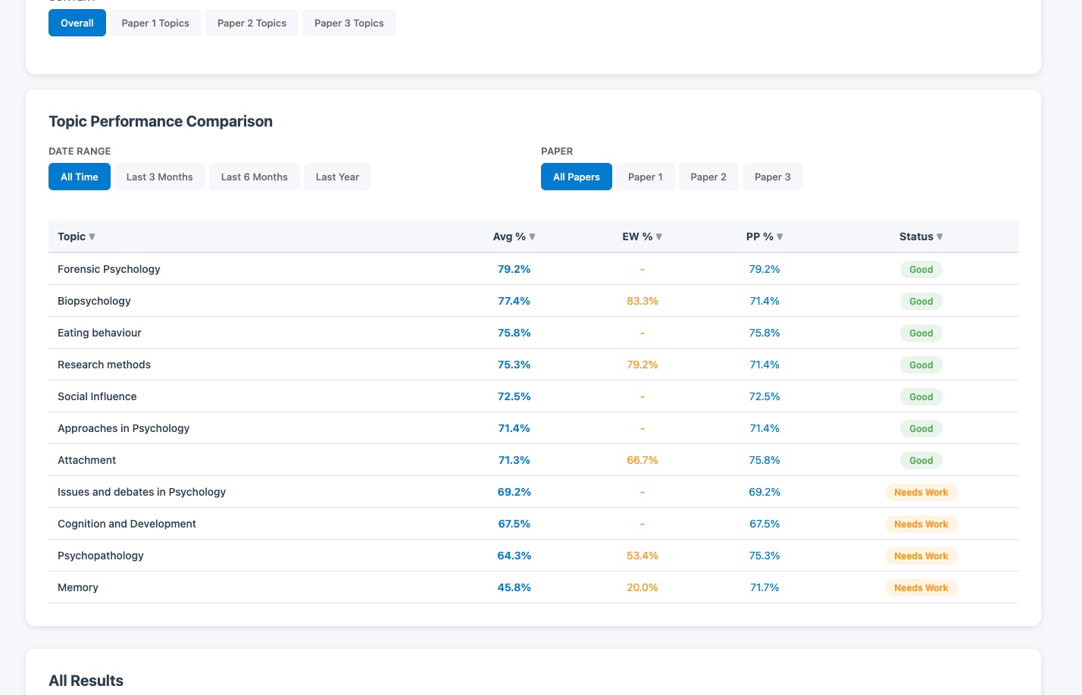
Task: Sort the table by the Topic column arrow
Action: tap(91, 236)
